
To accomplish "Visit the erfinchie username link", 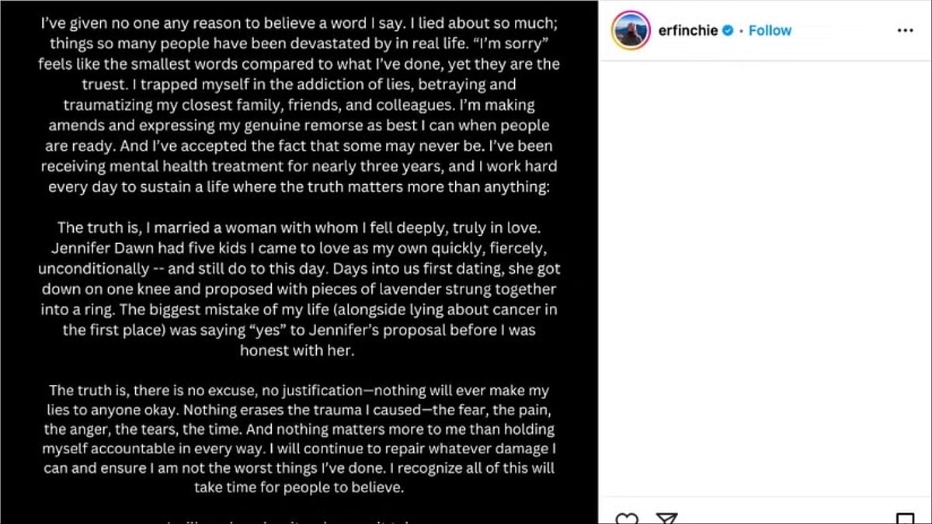I will pos(687,31).
